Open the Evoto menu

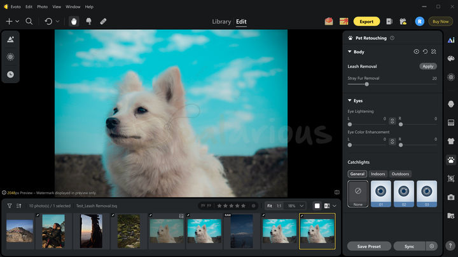(16, 7)
